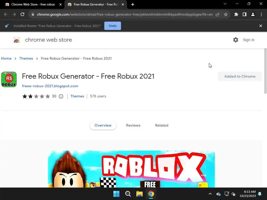Click the Chrome taskbar icon
The image size is (267, 200).
[151, 194]
